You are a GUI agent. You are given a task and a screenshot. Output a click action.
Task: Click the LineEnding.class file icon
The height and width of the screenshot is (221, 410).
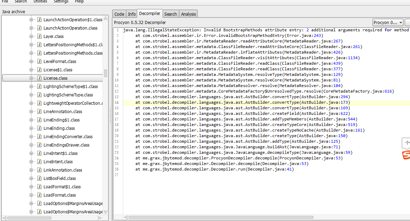[39, 128]
